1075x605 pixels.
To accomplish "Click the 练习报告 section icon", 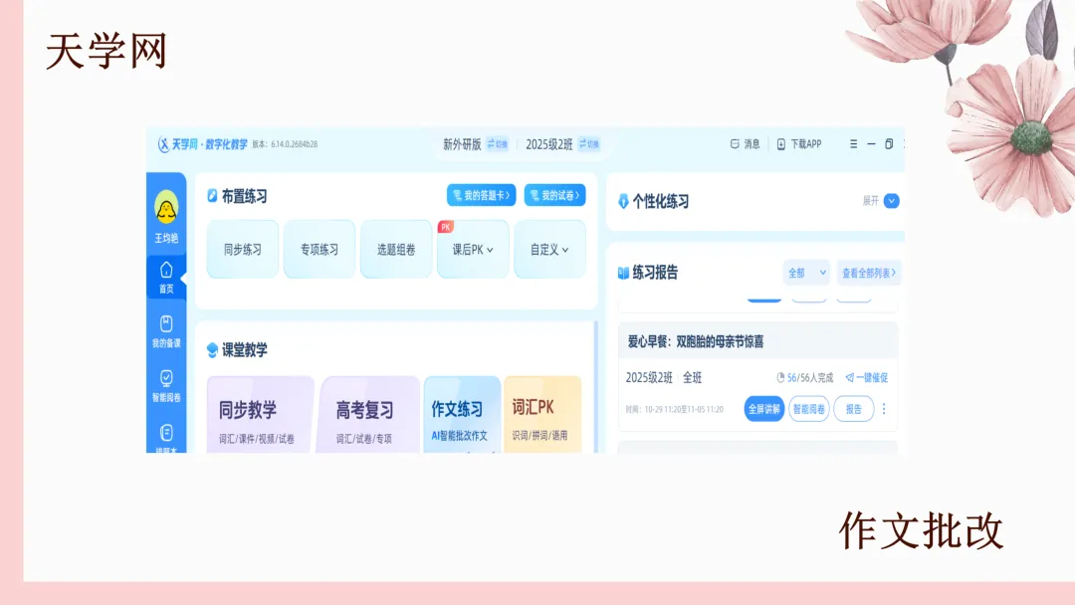I will tap(623, 273).
